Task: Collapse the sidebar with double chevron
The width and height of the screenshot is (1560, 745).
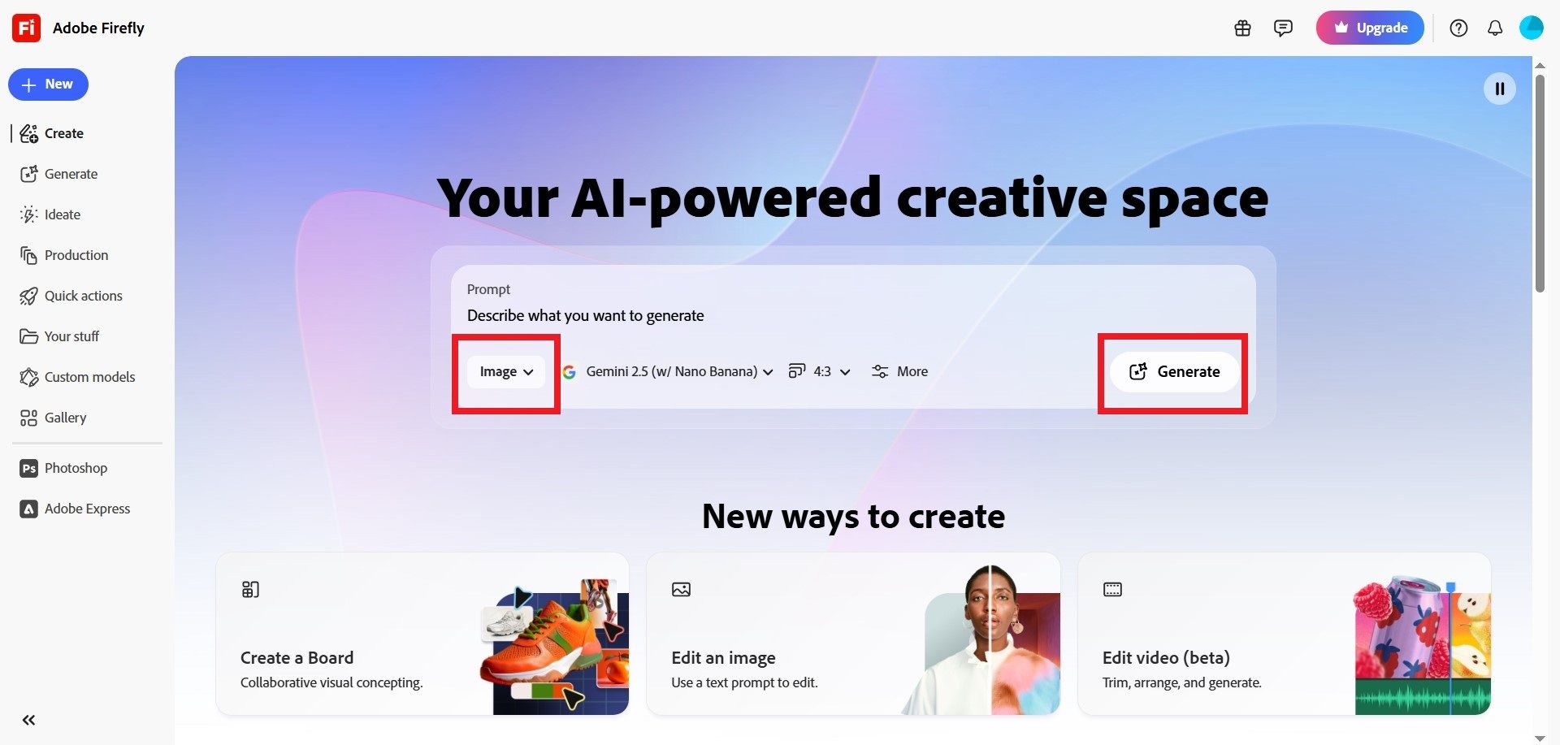Action: (29, 720)
